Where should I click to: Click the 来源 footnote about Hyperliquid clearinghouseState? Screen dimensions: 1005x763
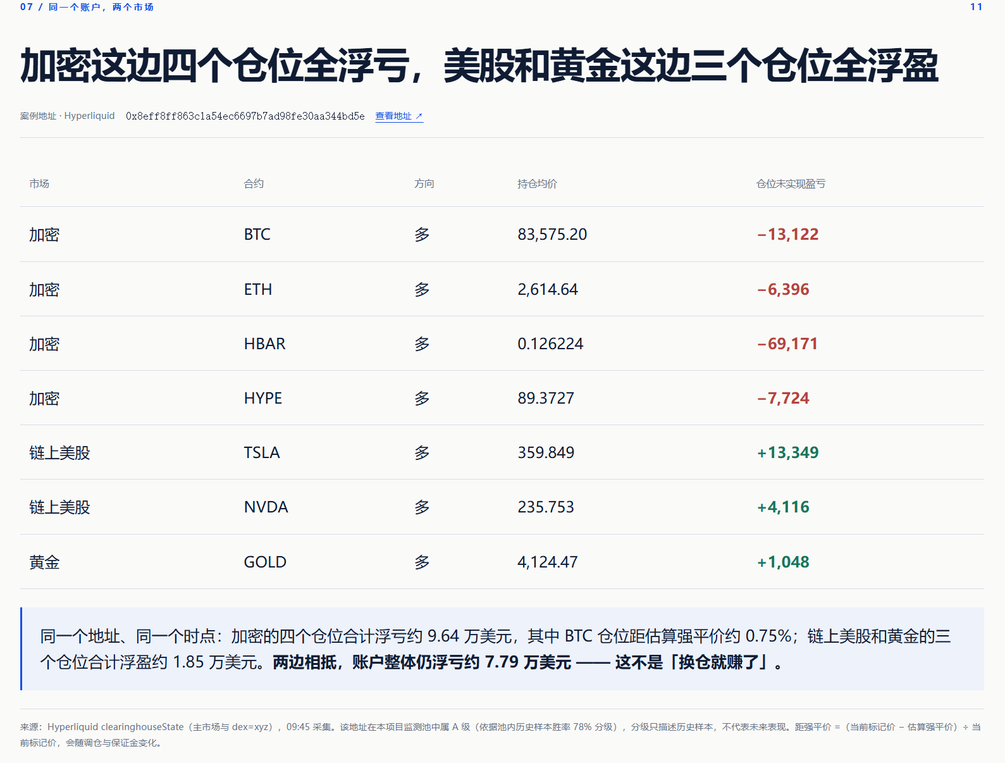(502, 735)
